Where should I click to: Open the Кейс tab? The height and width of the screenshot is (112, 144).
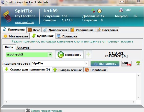coord(34,30)
